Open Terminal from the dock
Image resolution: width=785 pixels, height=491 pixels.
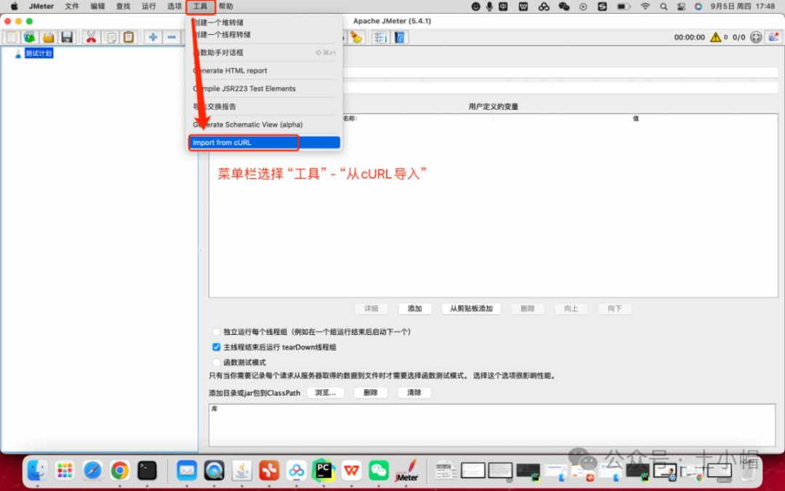(147, 471)
